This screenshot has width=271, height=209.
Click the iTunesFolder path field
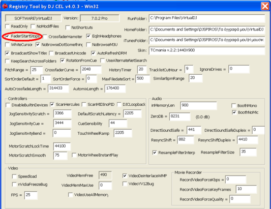pyautogui.click(x=207, y=40)
